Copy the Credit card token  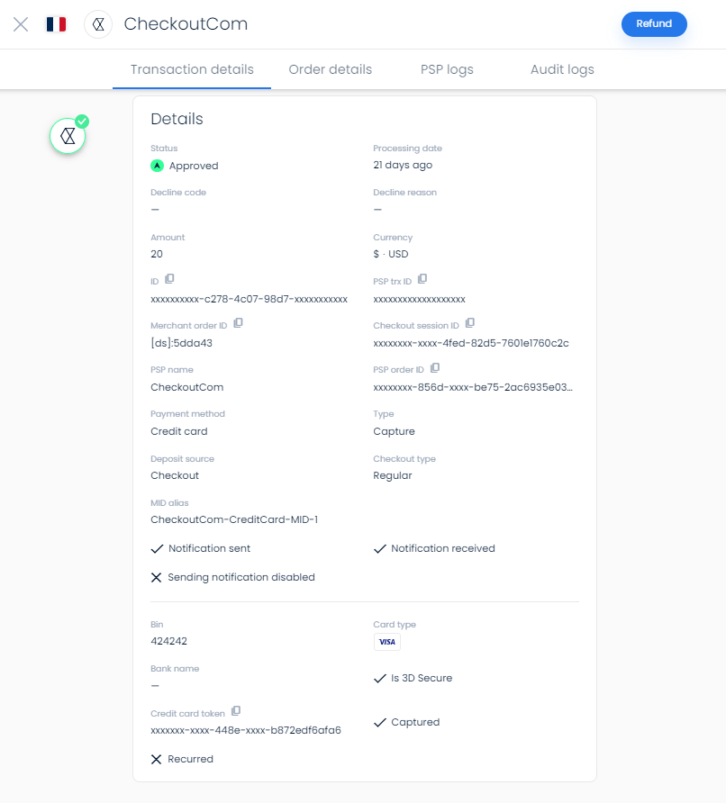(x=236, y=711)
